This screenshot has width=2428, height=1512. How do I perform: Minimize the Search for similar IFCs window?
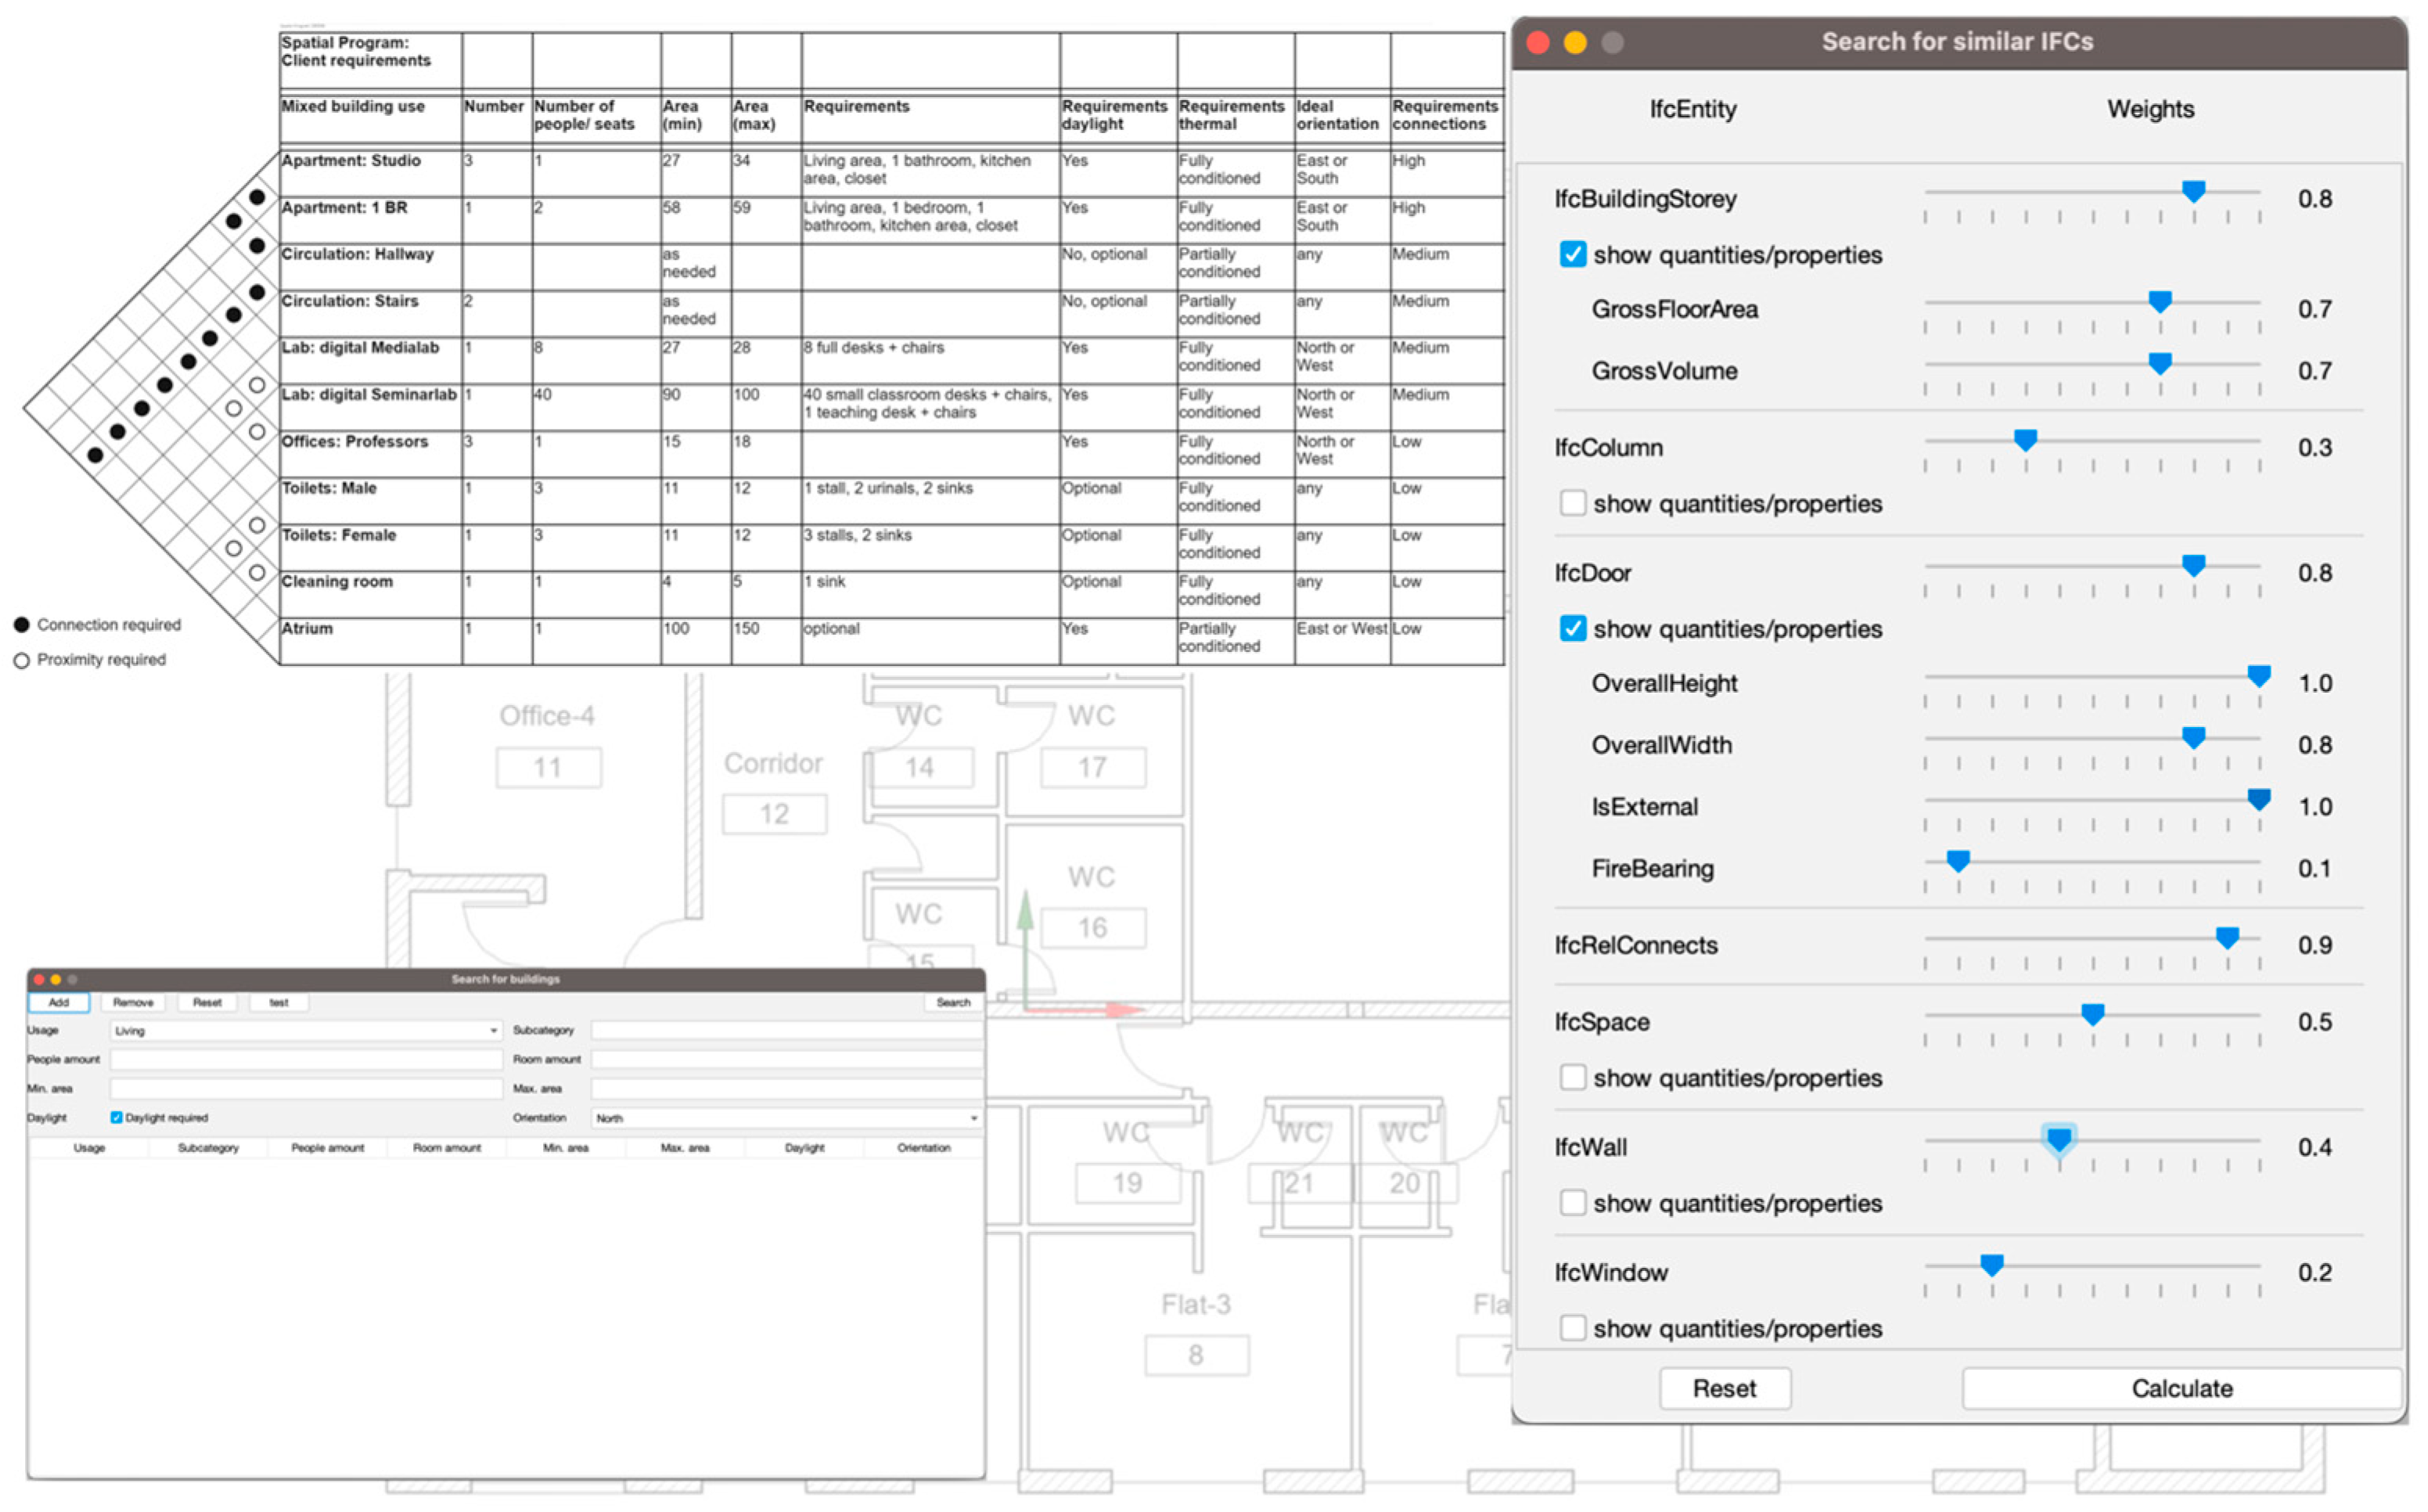pos(1574,42)
